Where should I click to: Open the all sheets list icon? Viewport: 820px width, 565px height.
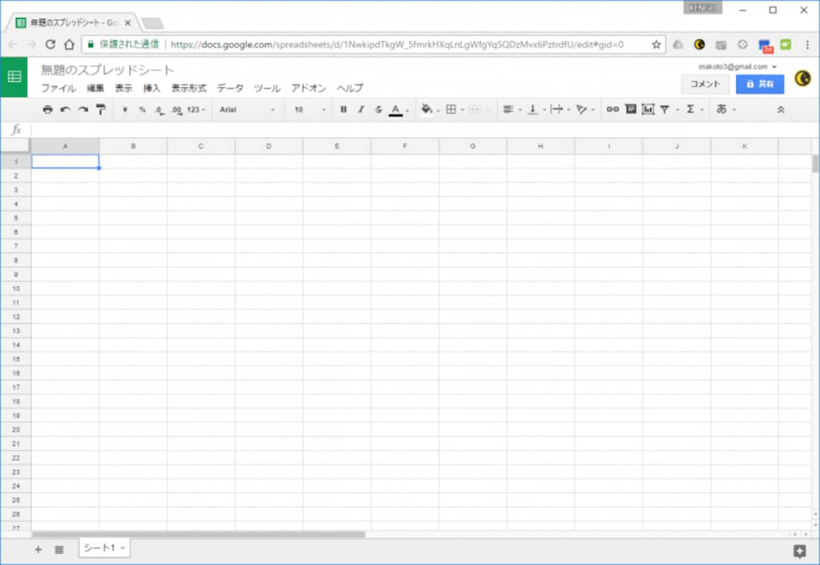click(59, 549)
